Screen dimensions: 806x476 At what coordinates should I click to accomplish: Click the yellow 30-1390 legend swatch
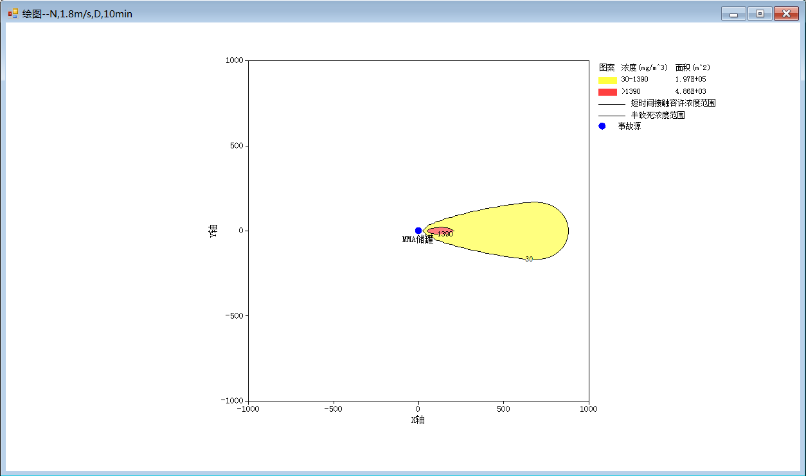(607, 80)
